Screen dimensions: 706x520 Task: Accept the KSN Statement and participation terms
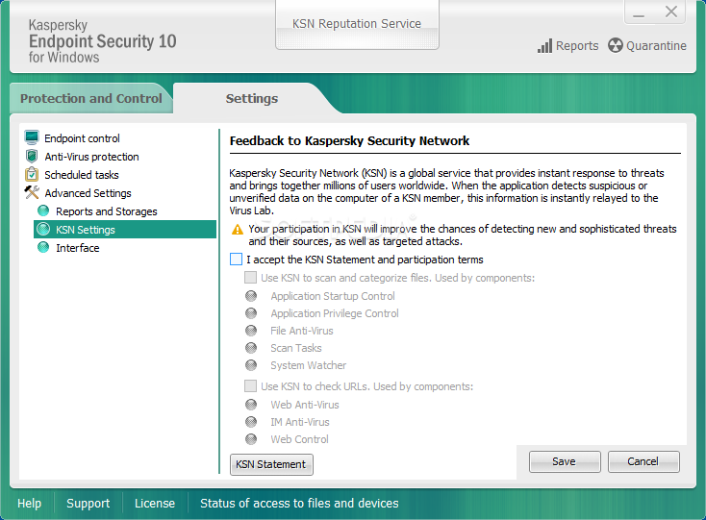[x=237, y=260]
